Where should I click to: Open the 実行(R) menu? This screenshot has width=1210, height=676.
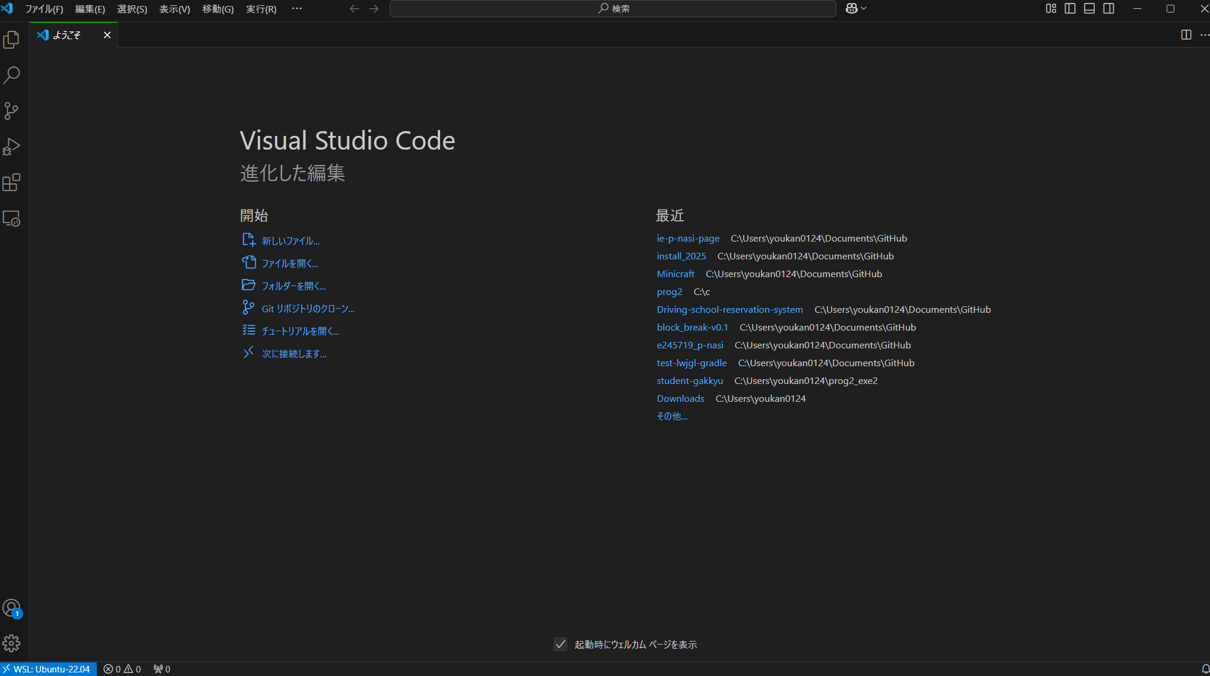pyautogui.click(x=261, y=9)
